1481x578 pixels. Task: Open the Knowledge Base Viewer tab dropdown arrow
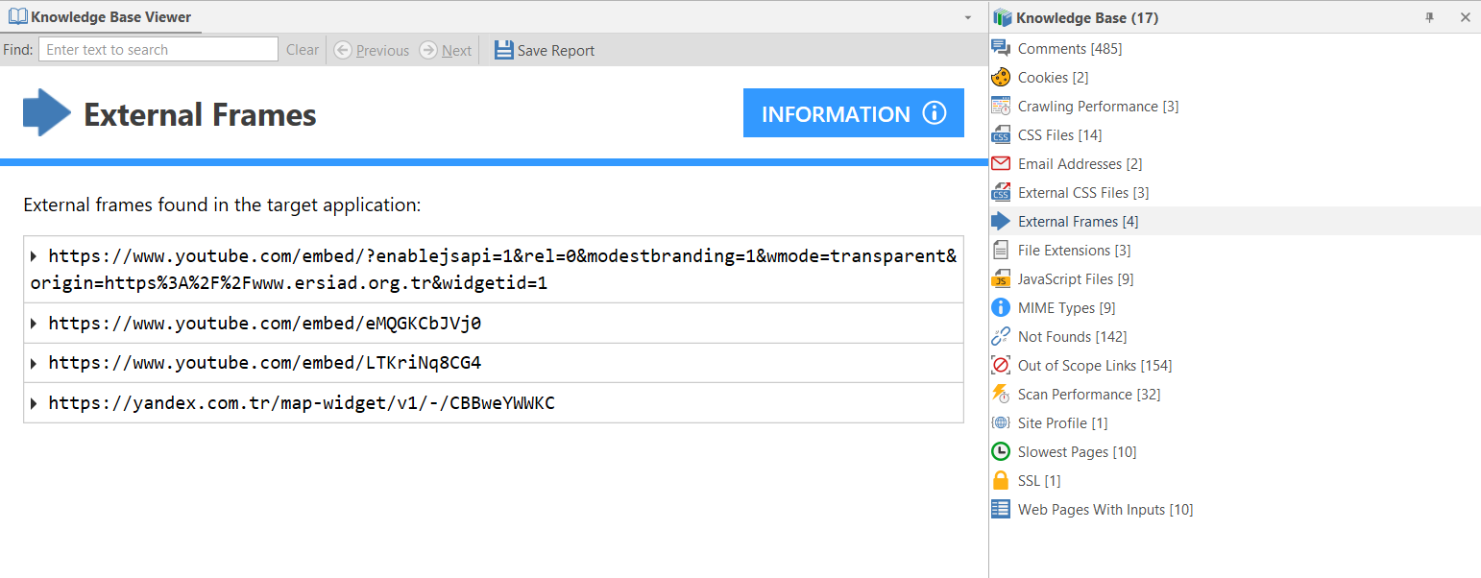click(x=967, y=16)
